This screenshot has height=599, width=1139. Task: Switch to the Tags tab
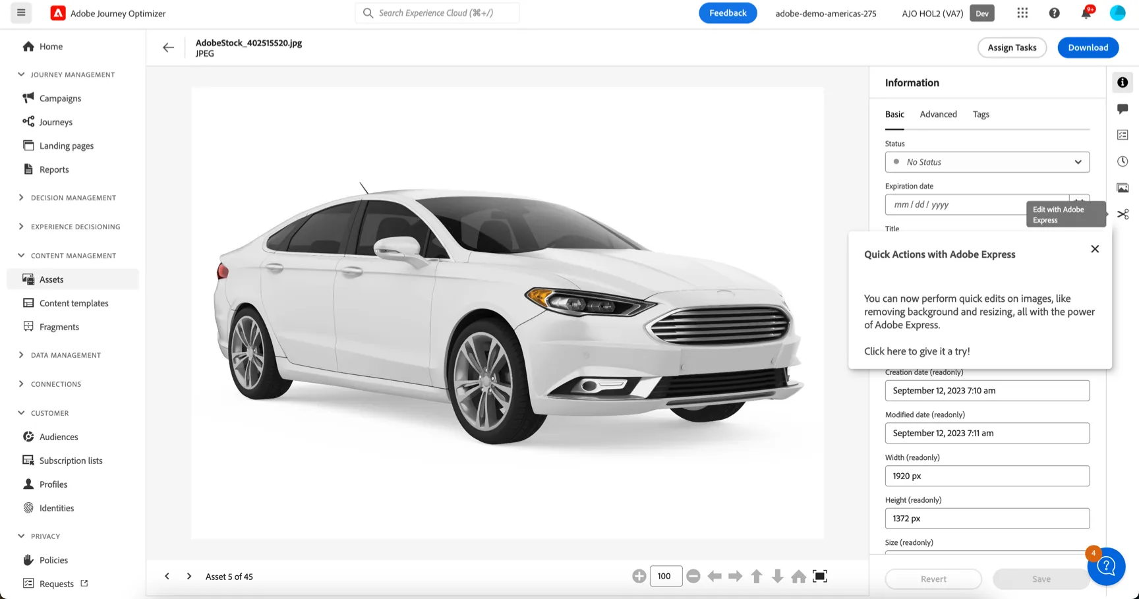[x=981, y=114]
